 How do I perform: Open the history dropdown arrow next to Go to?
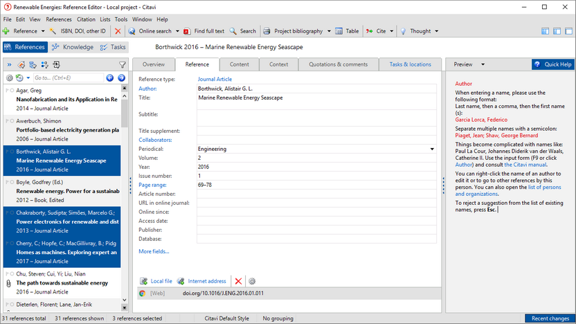(28, 78)
